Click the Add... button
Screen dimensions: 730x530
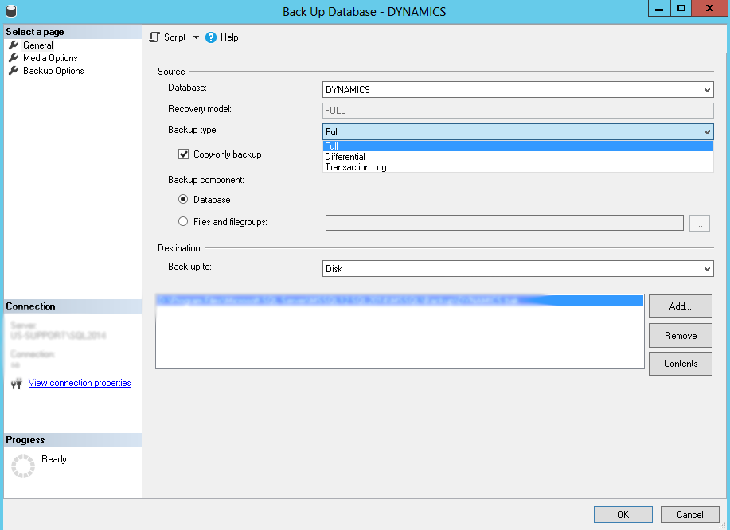tap(680, 306)
